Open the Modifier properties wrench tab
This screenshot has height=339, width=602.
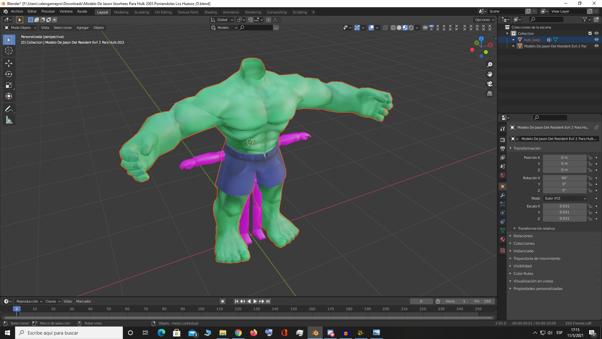point(503,195)
